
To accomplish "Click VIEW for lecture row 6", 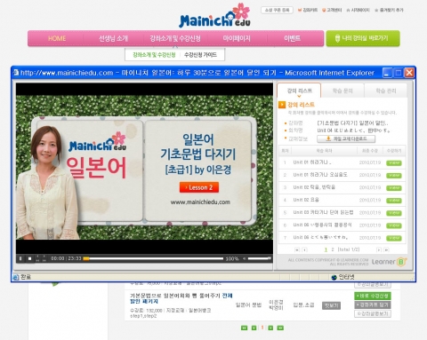I will [x=394, y=225].
